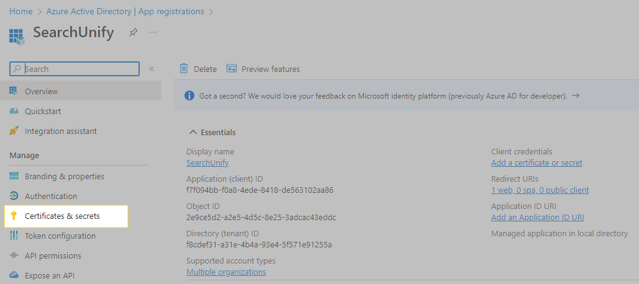Collapse the sidebar with double-chevron icon
Image resolution: width=639 pixels, height=284 pixels.
pyautogui.click(x=152, y=69)
